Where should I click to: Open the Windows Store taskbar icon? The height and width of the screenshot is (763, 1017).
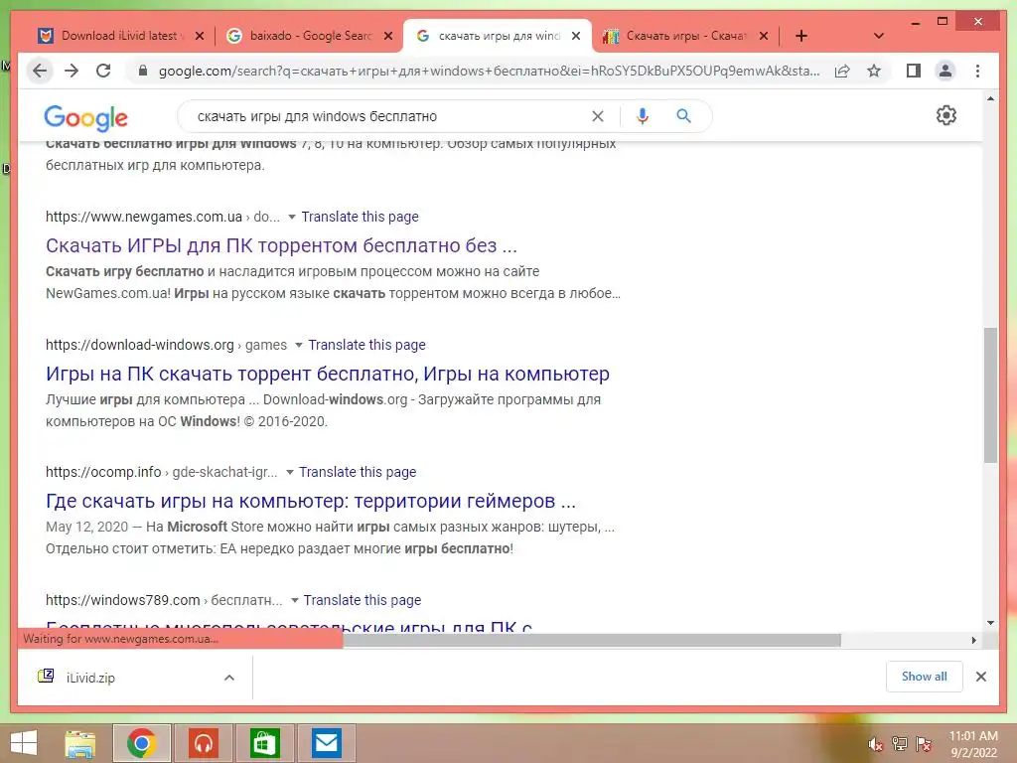[264, 743]
